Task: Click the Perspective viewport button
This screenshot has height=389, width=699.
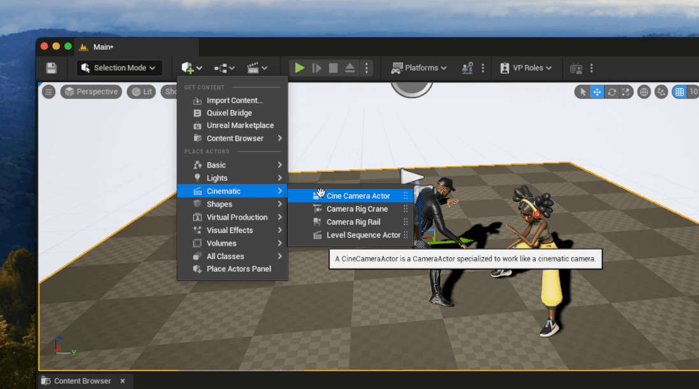Action: [91, 92]
